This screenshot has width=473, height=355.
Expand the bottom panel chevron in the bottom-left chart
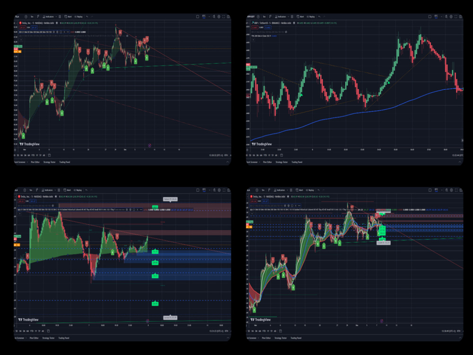[228, 338]
